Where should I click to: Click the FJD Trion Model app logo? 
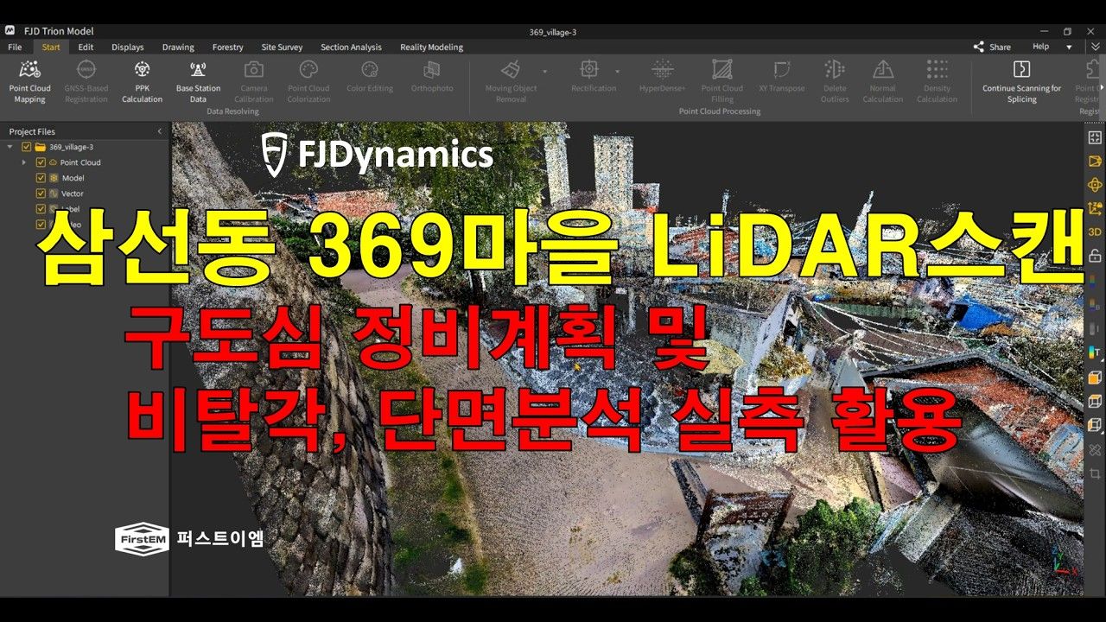10,31
